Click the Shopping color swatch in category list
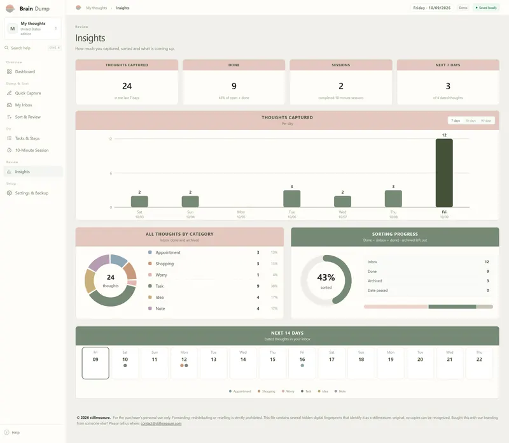The image size is (509, 443). point(150,263)
